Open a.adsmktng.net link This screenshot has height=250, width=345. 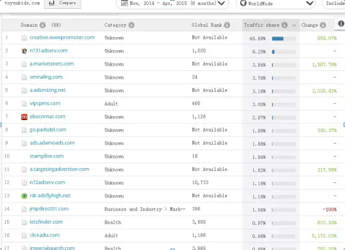click(x=48, y=90)
